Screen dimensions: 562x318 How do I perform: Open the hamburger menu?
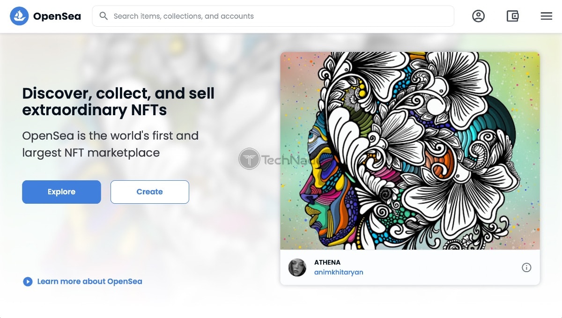tap(546, 16)
